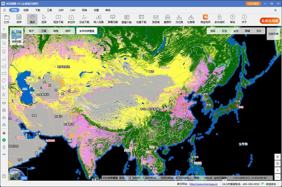Toggle the 区划 boundary overlay
The width and height of the screenshot is (282, 187).
pyautogui.click(x=225, y=31)
